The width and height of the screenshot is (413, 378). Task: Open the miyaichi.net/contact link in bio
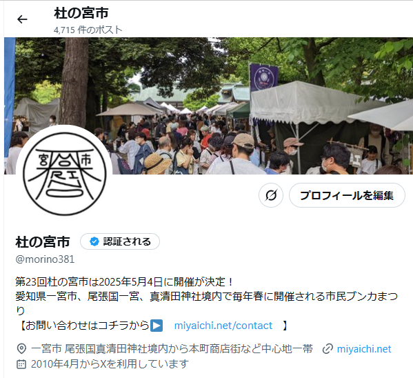(x=223, y=326)
